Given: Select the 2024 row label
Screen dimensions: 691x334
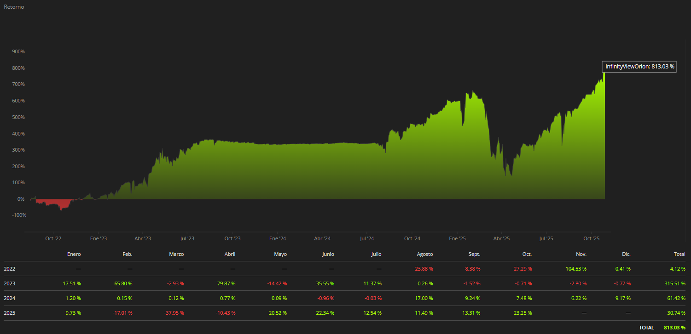Looking at the screenshot, I should (10, 298).
